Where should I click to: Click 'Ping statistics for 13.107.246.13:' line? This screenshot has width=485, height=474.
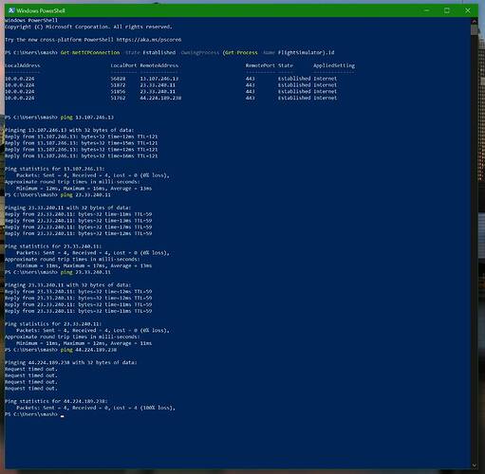pyautogui.click(x=55, y=169)
